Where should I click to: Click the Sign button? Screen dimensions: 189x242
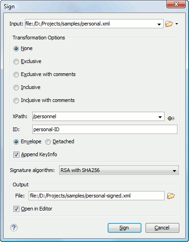124,228
